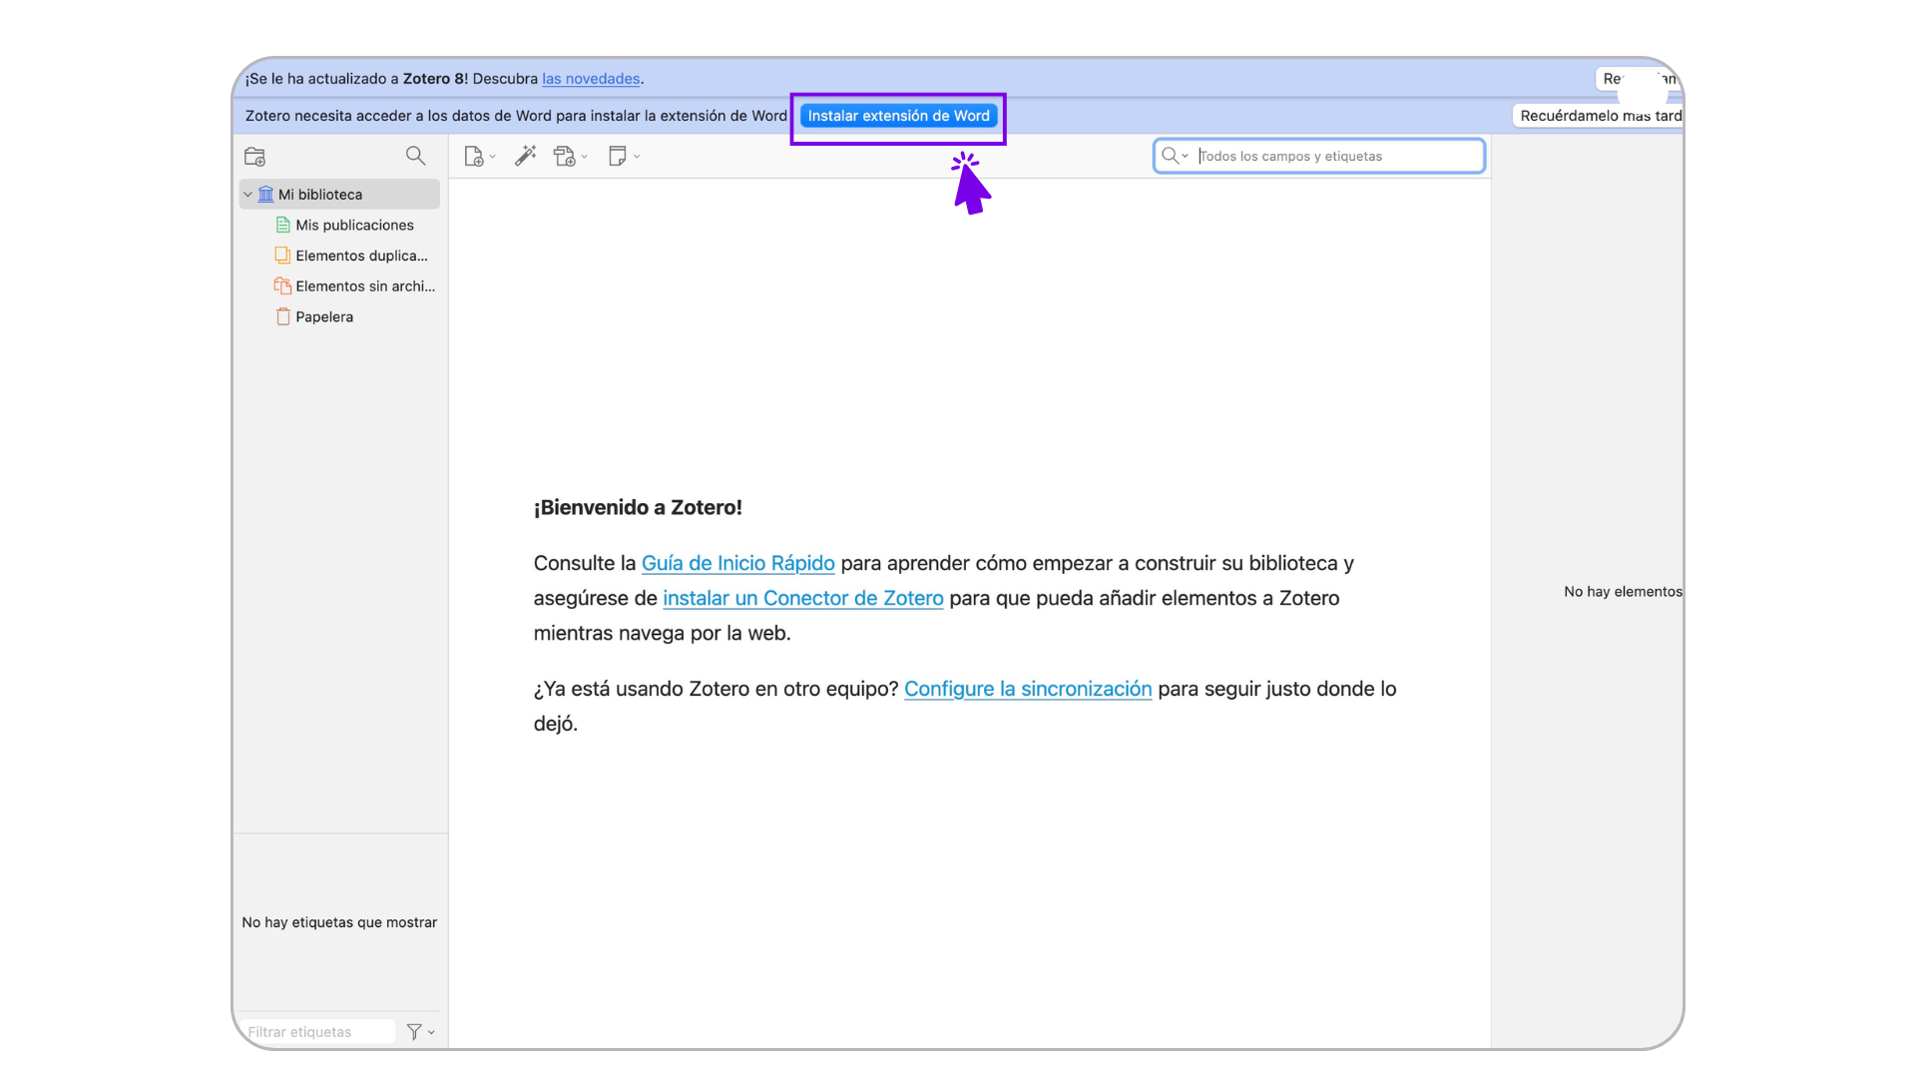The height and width of the screenshot is (1078, 1916).
Task: Select Mis publicaciones in sidebar
Action: tap(353, 225)
